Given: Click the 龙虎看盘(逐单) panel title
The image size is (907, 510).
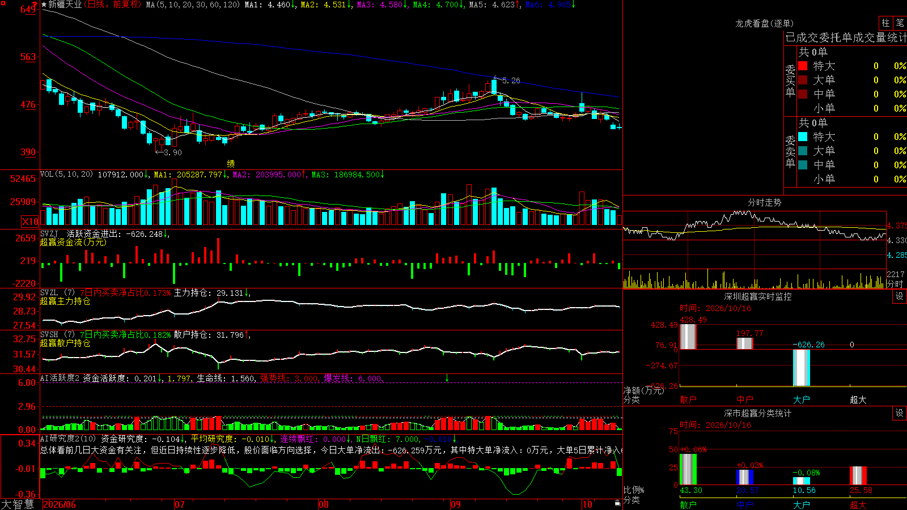Looking at the screenshot, I should pyautogui.click(x=765, y=23).
